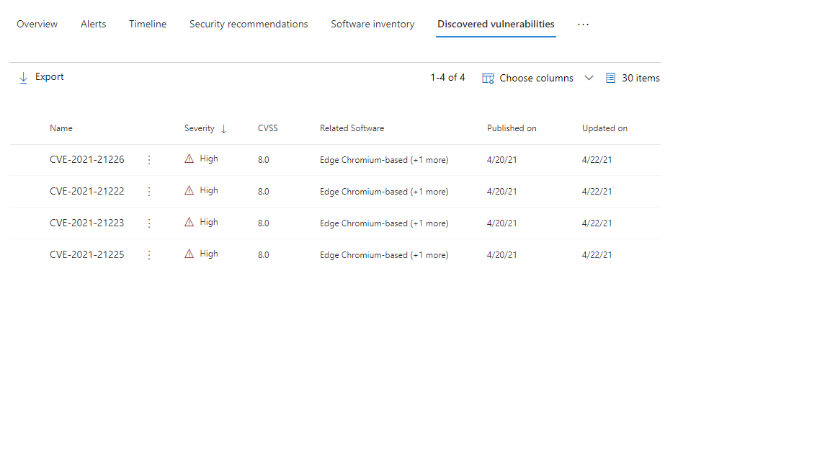830x467 pixels.
Task: Switch to the Overview tab
Action: (37, 24)
